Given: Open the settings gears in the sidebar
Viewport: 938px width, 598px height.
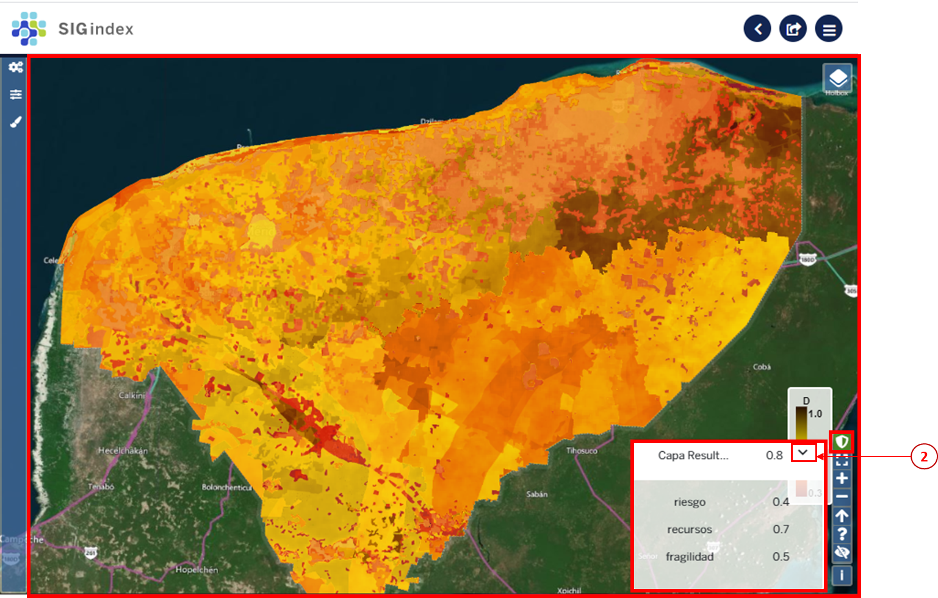Looking at the screenshot, I should click(16, 67).
